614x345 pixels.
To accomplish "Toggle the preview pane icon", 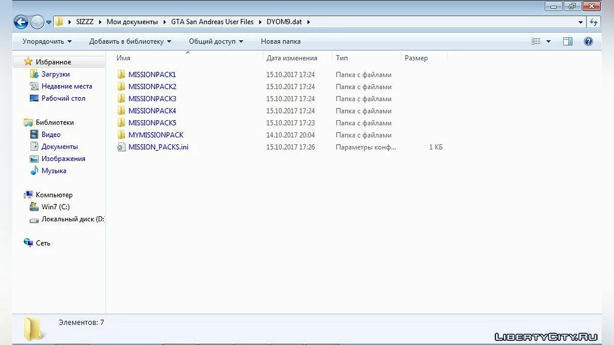I will pyautogui.click(x=567, y=41).
